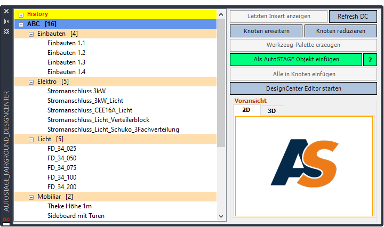This screenshot has height=227, width=384.
Task: Select Sideboard mit Türen entry
Action: (x=76, y=215)
